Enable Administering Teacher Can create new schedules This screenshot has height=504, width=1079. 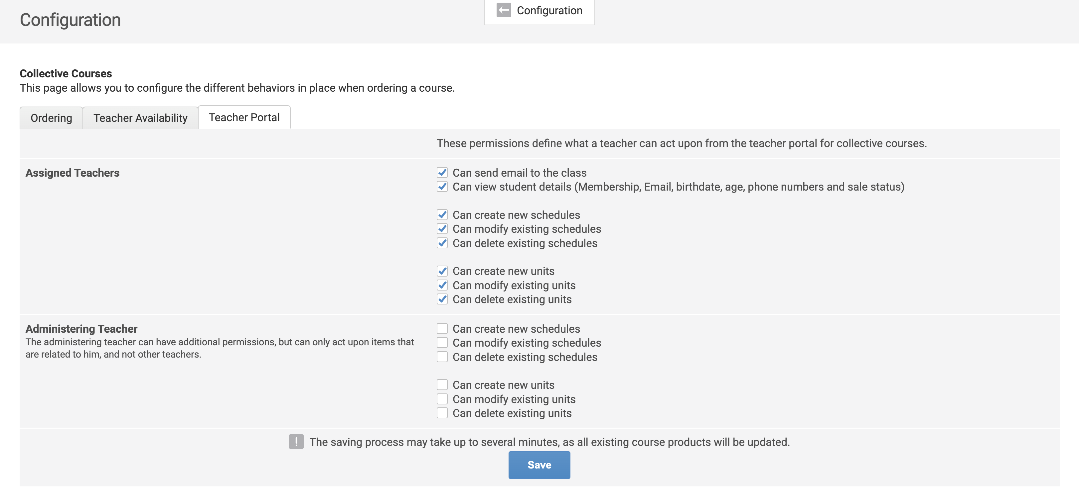pos(442,329)
